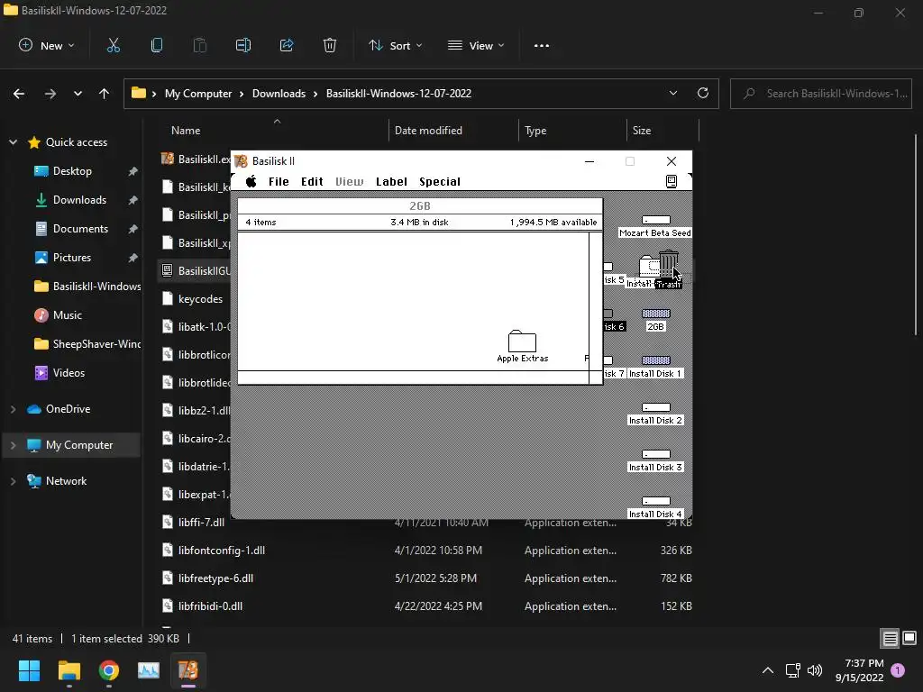Click the Rename icon in Explorer toolbar
This screenshot has height=692, width=923.
tap(243, 45)
